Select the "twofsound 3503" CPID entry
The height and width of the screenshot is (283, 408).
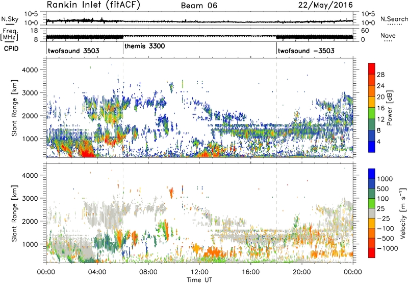point(73,51)
